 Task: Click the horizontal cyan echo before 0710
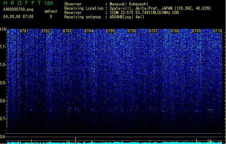click(210, 110)
